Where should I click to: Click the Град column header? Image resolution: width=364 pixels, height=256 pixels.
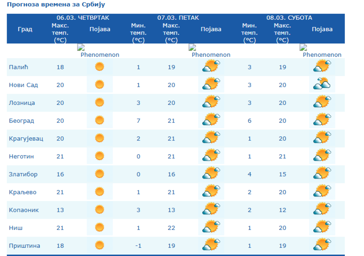point(25,29)
